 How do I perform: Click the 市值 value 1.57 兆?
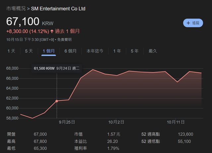pyautogui.click(x=114, y=134)
